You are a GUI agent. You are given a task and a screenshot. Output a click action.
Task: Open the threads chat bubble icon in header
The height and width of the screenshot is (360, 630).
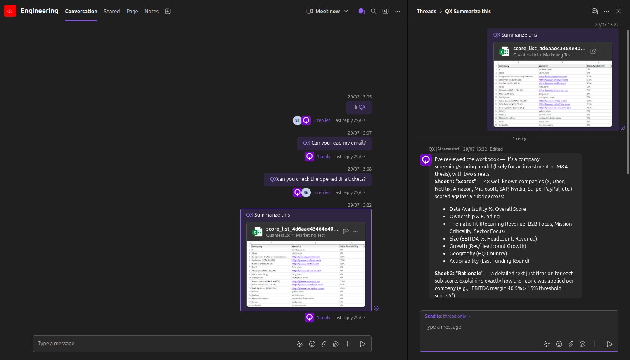pyautogui.click(x=362, y=11)
